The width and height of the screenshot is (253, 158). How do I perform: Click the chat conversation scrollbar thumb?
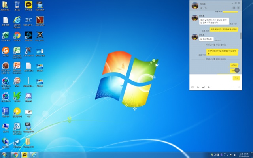pos(241,36)
